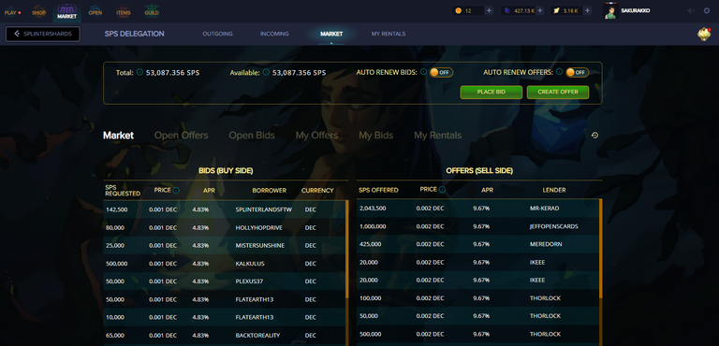Click the purple DEC crystal icon

507,10
